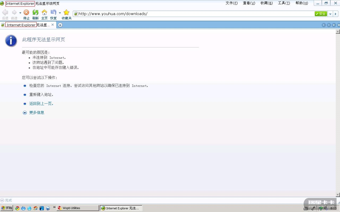Open Favorites (收藏夹) star icon

[x=66, y=12]
